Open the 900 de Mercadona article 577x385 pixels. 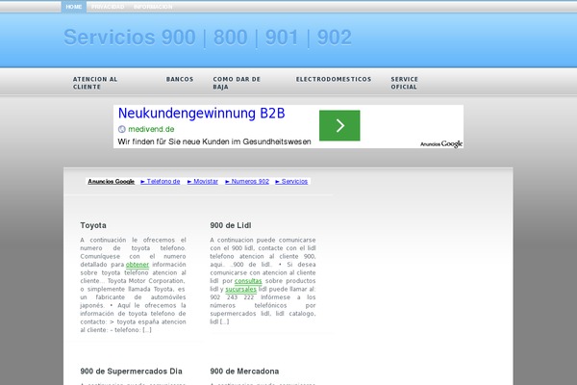244,372
